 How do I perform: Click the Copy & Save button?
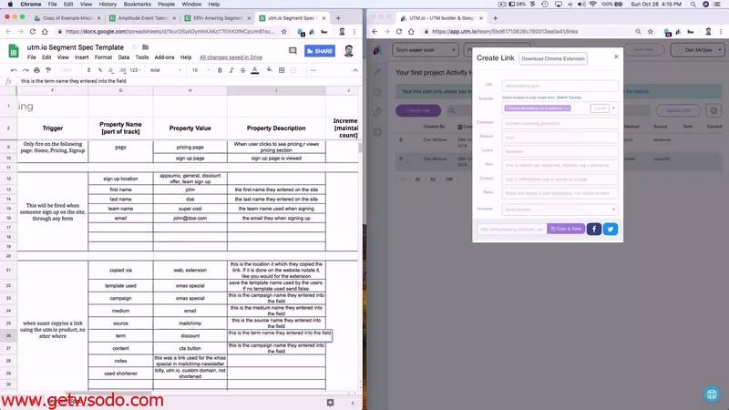tap(566, 229)
